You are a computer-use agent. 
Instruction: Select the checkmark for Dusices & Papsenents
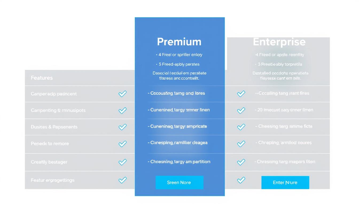point(122,127)
